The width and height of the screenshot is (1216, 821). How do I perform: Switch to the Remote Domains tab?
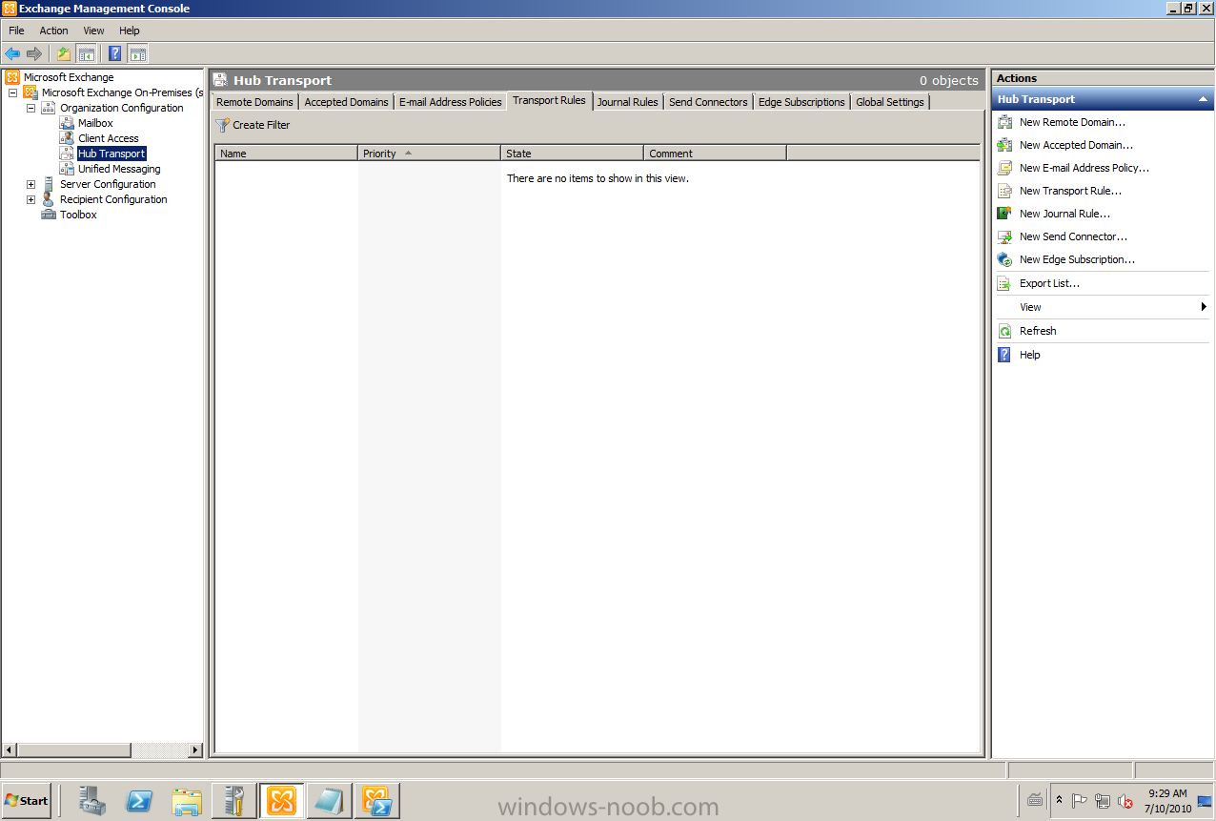[x=254, y=102]
